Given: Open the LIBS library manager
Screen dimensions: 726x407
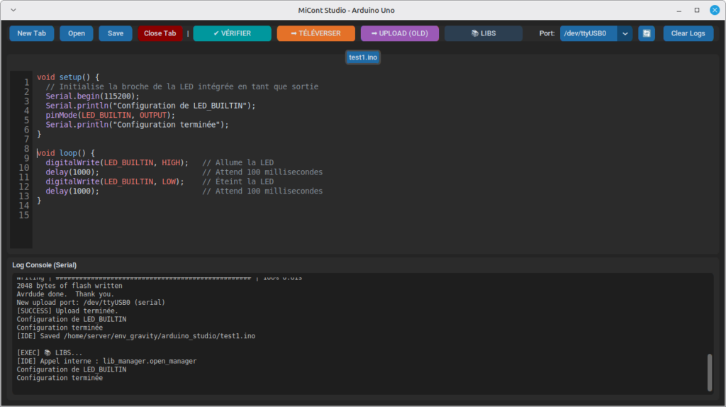Looking at the screenshot, I should pos(484,33).
